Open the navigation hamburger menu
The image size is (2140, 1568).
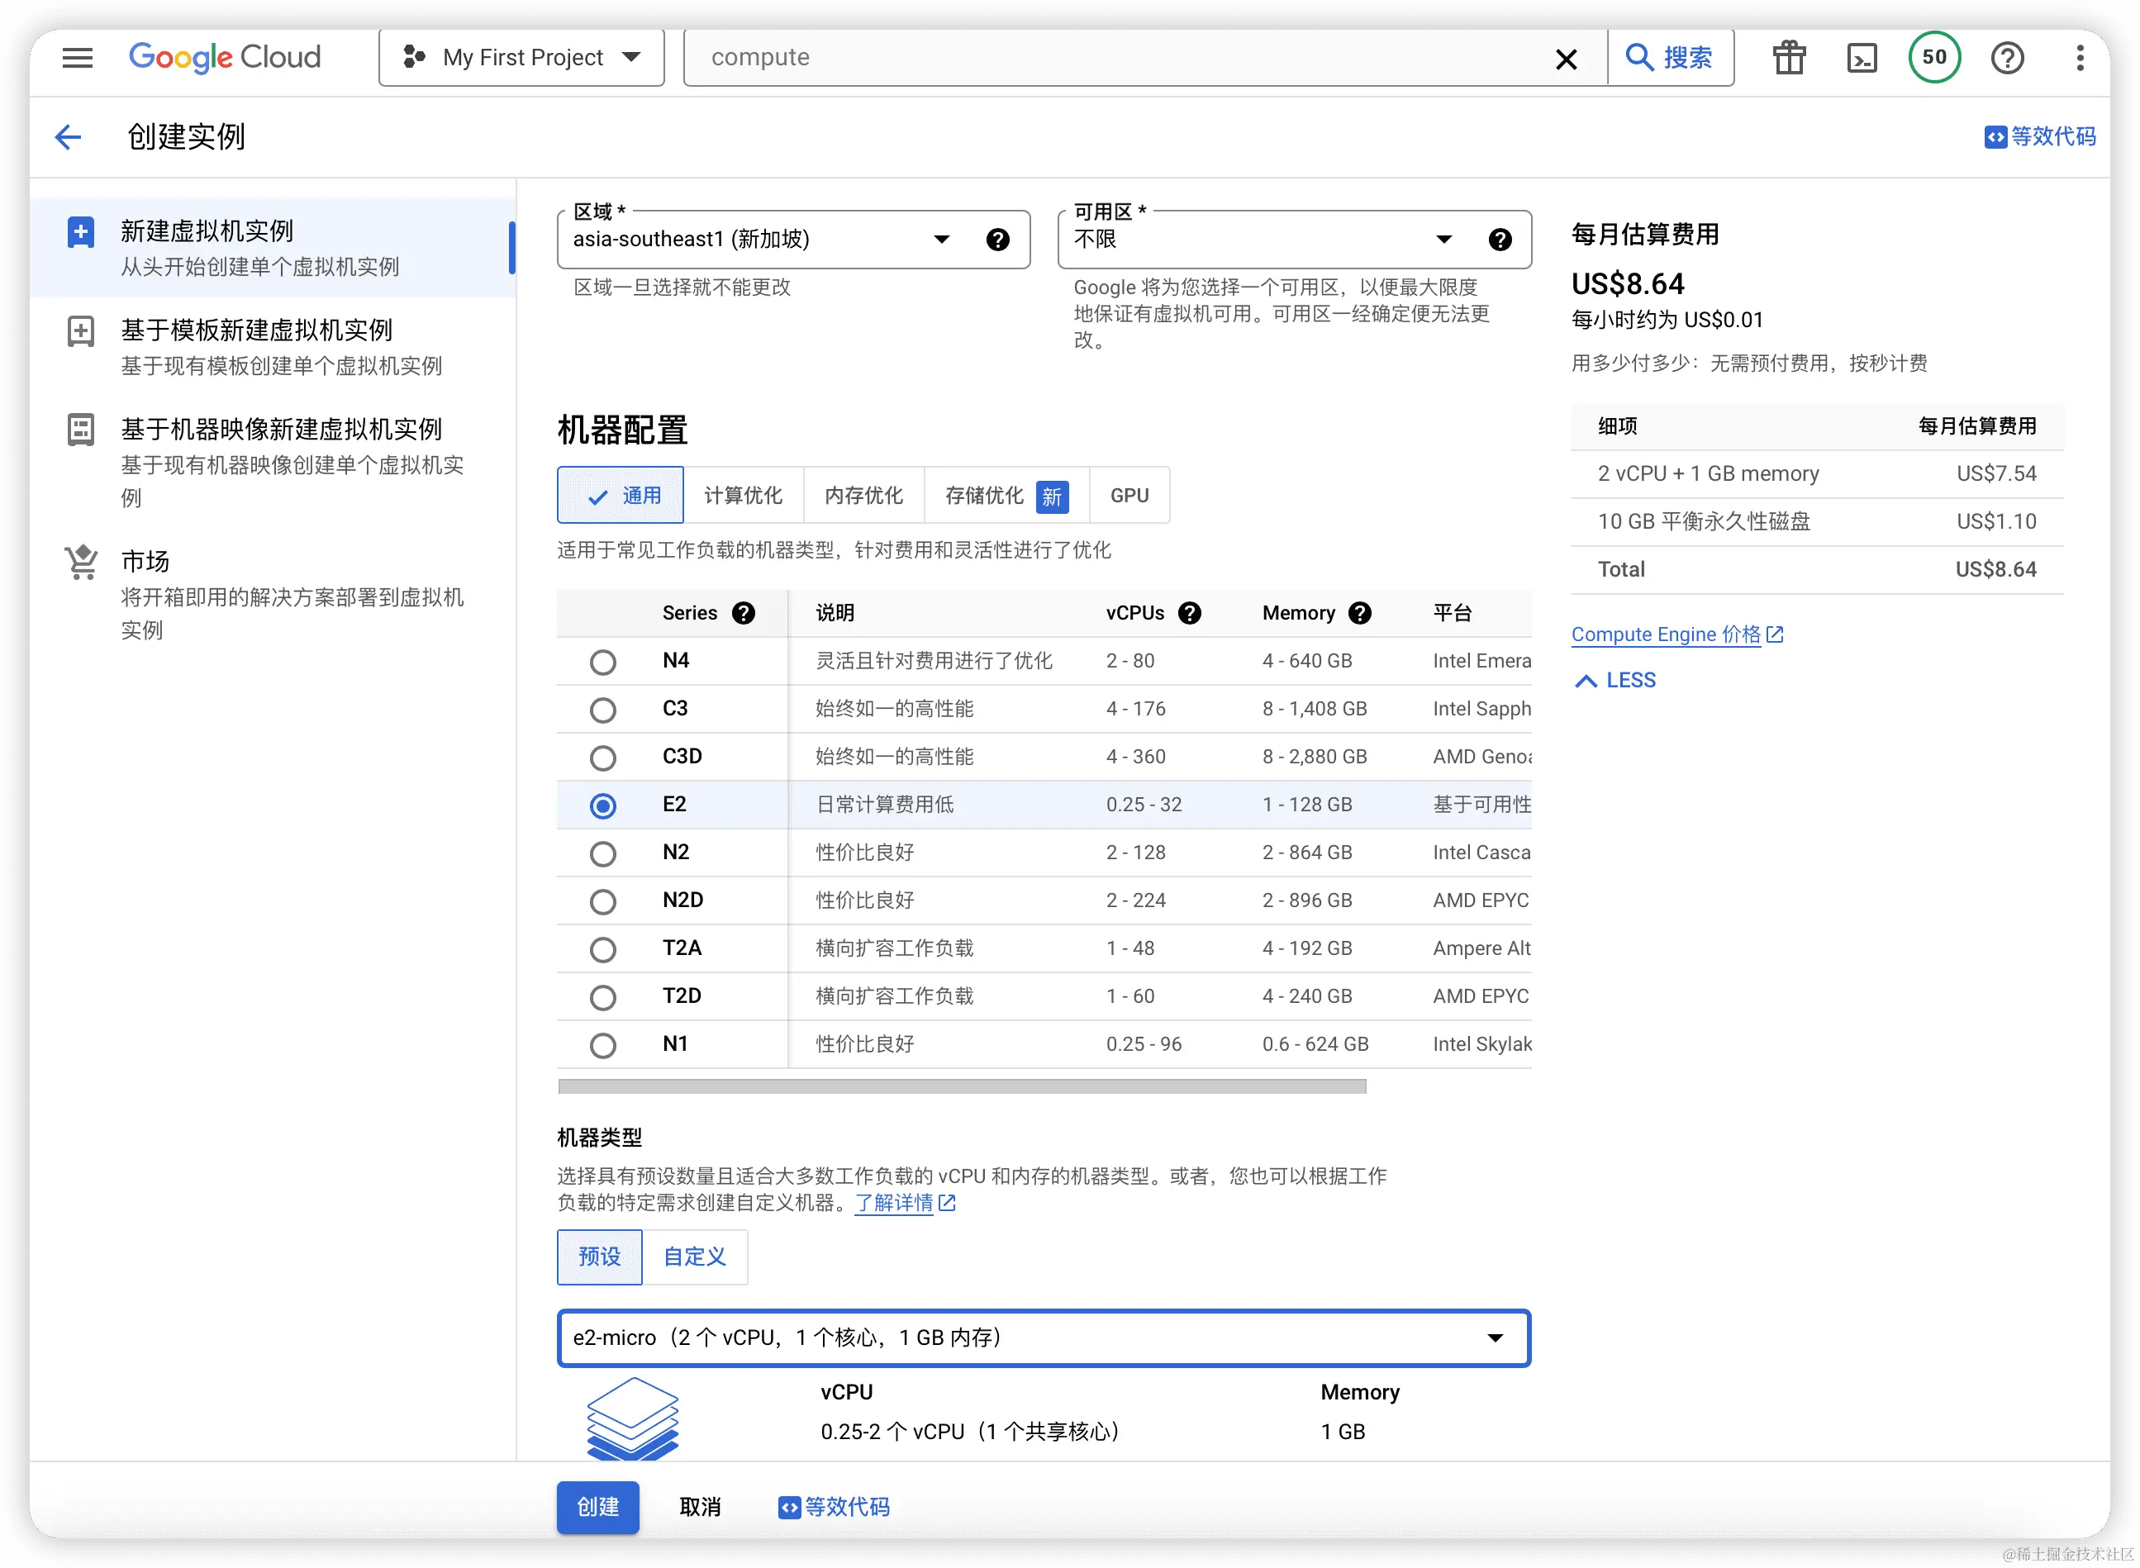(x=78, y=57)
